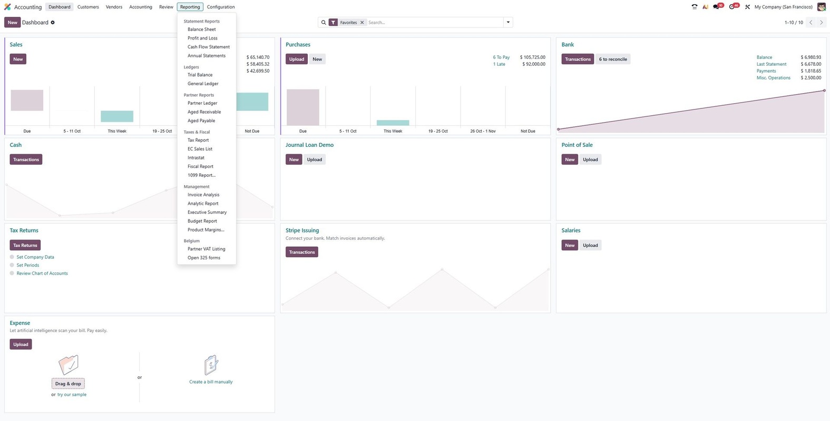Open the debug tools wrench icon
The image size is (830, 421).
pos(747,7)
